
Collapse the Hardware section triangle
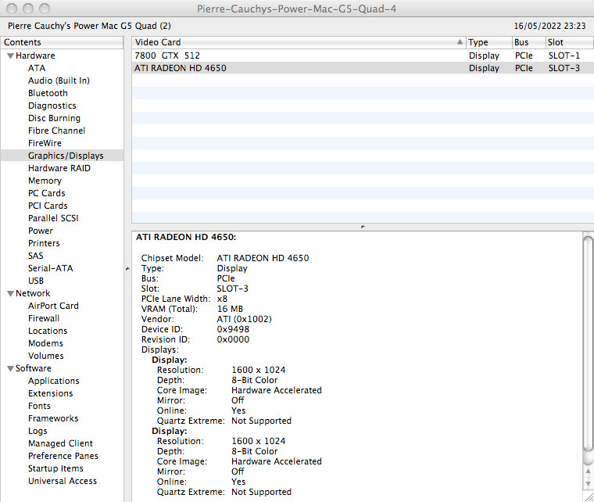[11, 56]
